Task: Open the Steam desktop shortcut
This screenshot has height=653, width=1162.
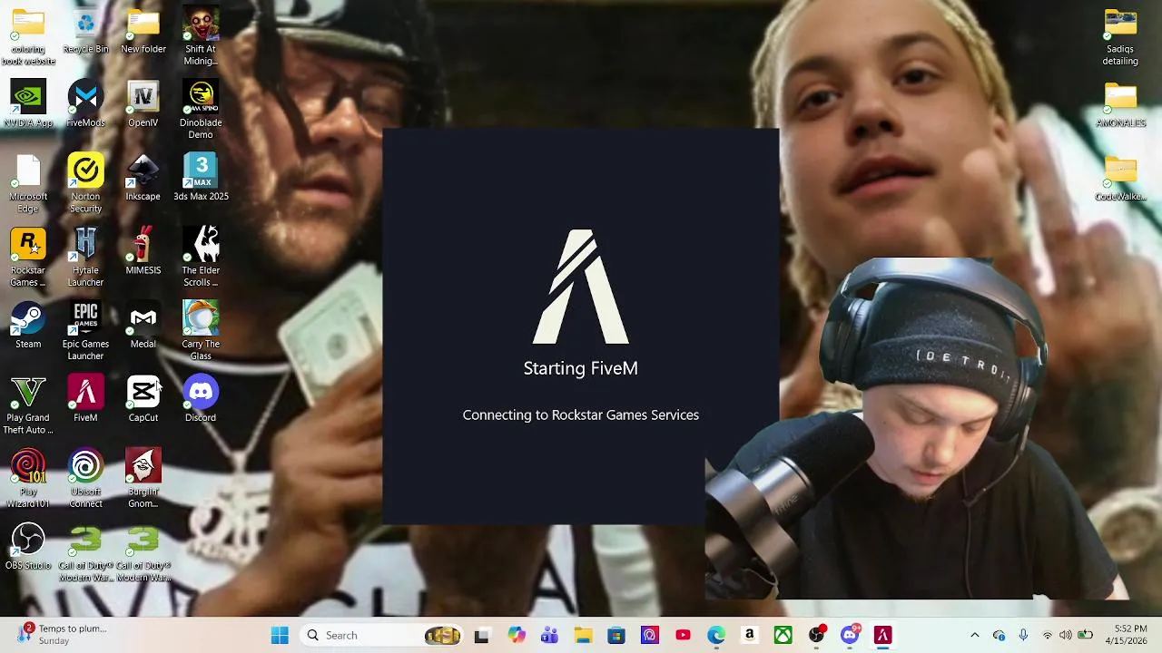Action: 28,326
